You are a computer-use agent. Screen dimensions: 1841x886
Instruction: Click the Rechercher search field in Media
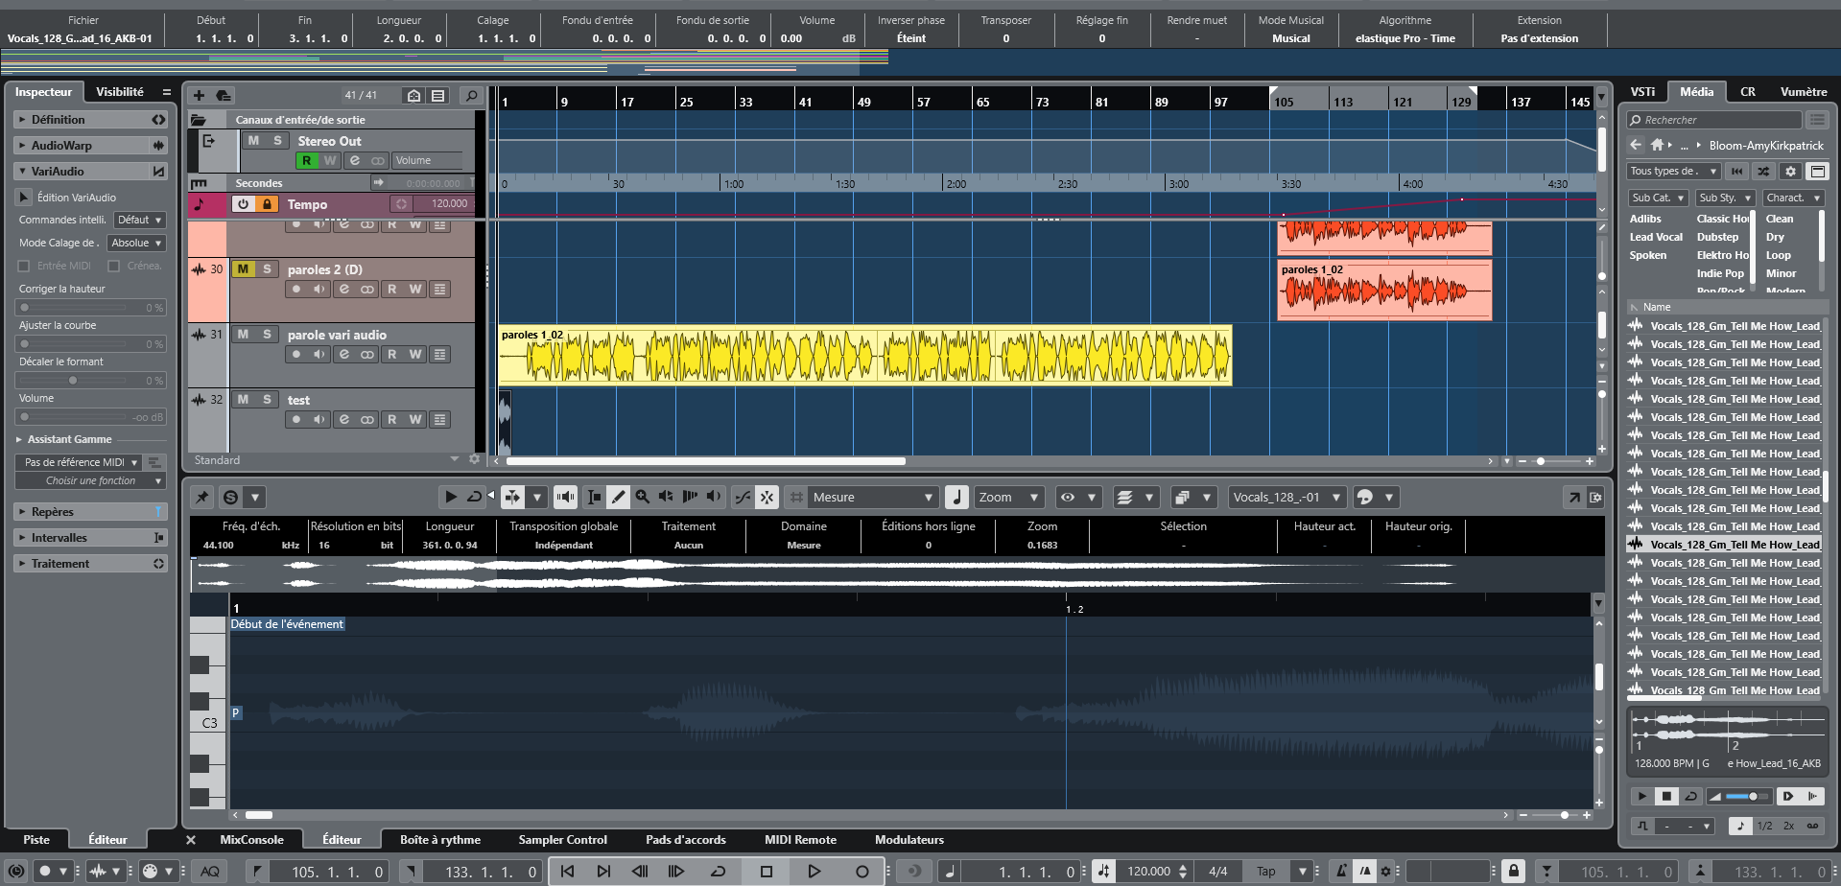(x=1713, y=120)
